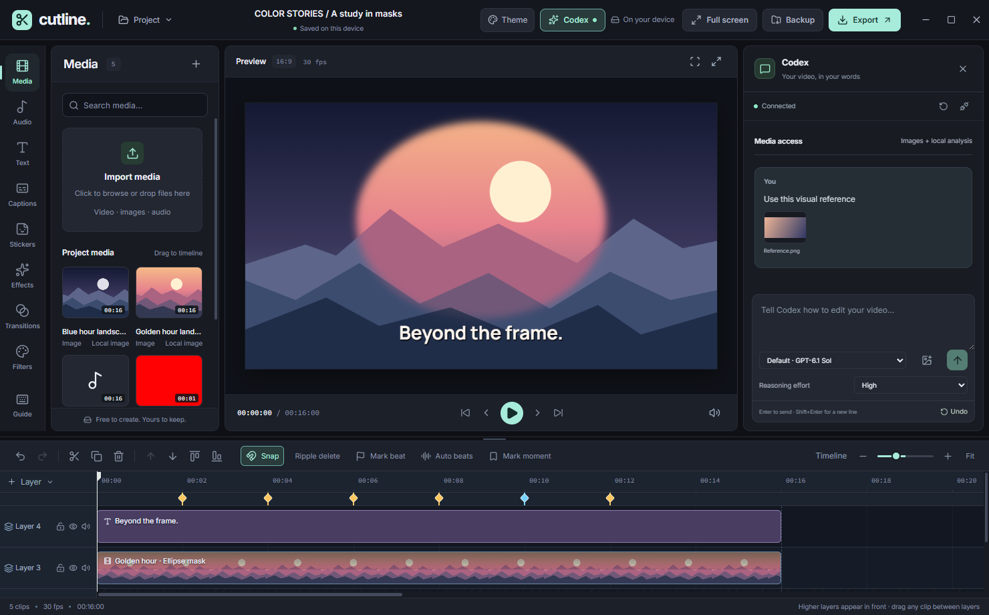Click Undo in Codex panel

pyautogui.click(x=954, y=412)
